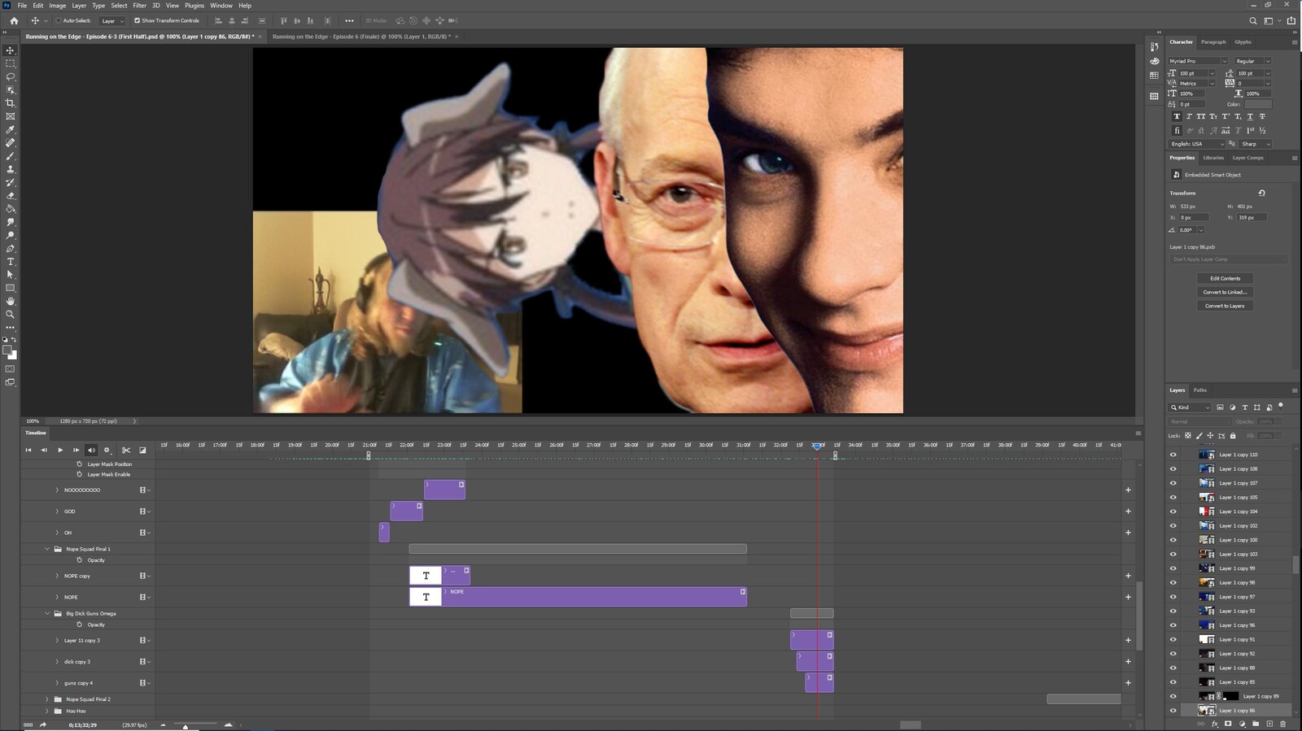Click Convert to Linked button

pos(1225,292)
